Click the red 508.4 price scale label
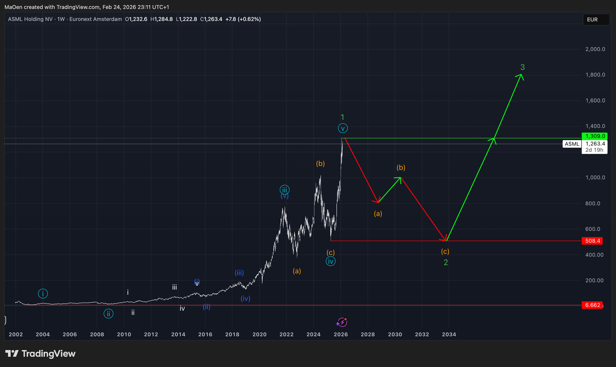The width and height of the screenshot is (616, 367). pyautogui.click(x=592, y=240)
